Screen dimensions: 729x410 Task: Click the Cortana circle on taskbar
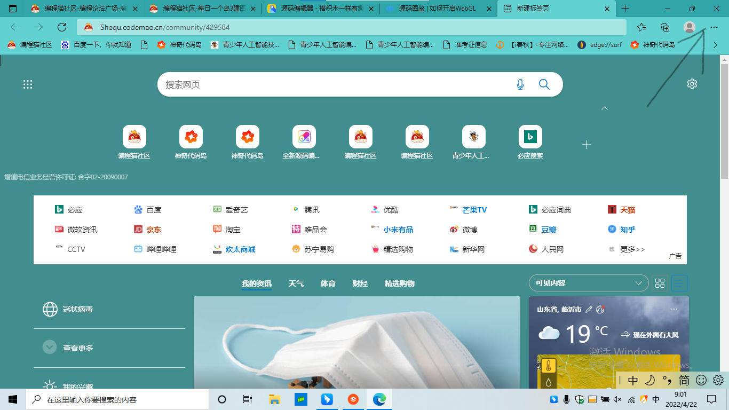click(x=222, y=399)
